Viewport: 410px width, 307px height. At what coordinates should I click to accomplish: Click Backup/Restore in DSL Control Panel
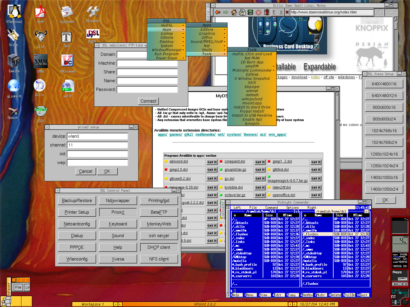coord(77,201)
